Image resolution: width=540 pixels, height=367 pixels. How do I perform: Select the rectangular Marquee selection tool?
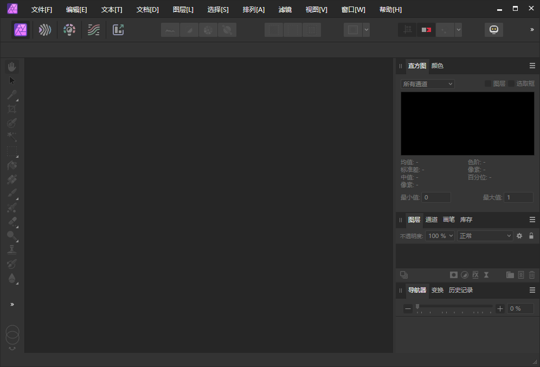tap(12, 151)
